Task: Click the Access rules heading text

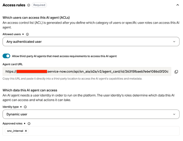Action: coord(14,5)
